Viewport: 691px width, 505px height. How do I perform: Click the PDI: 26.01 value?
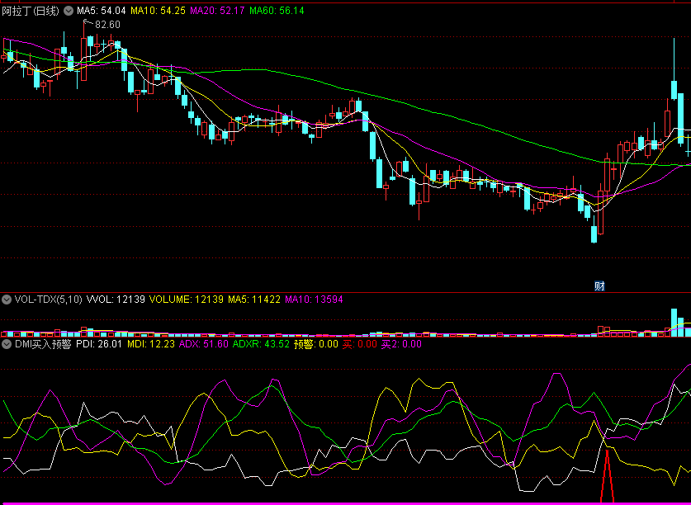[99, 344]
